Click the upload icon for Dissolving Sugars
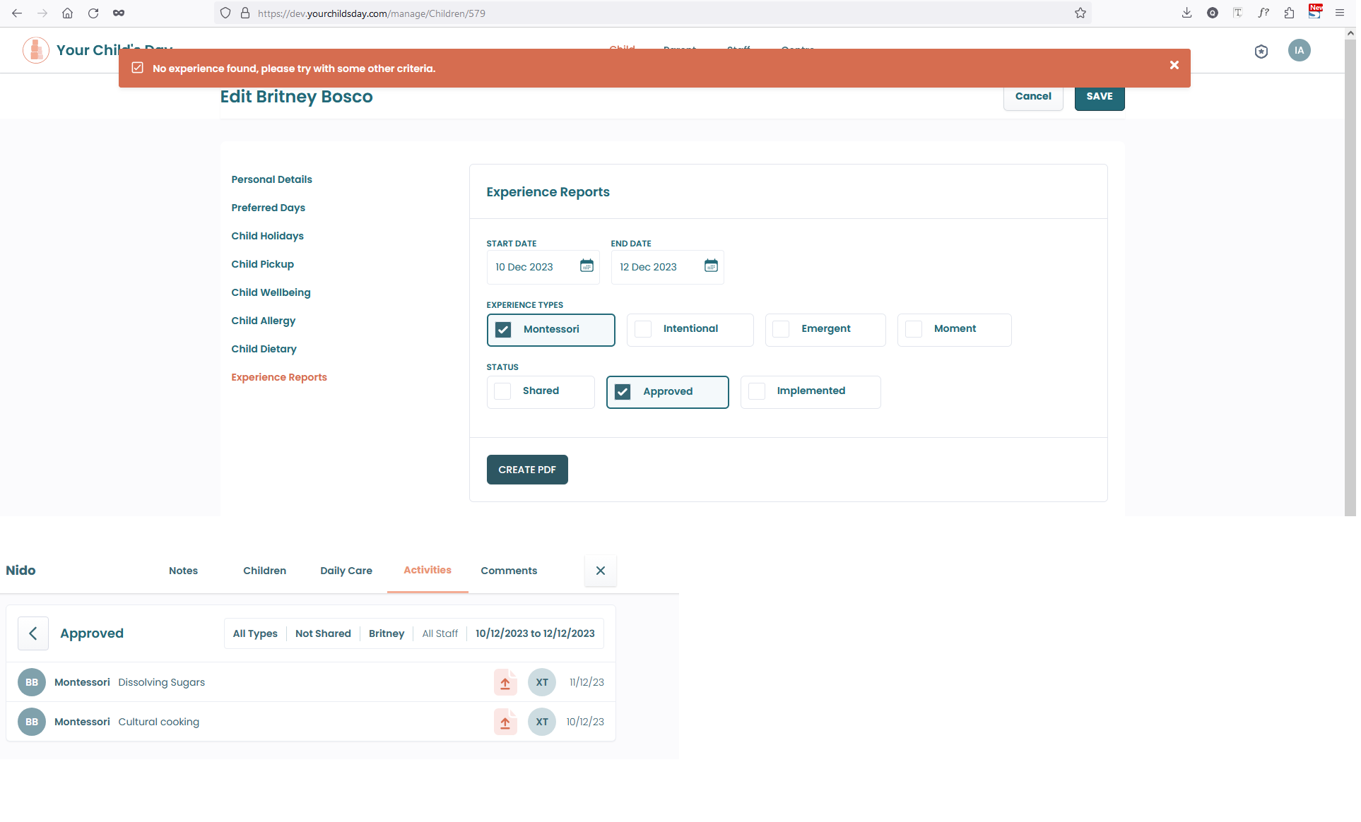 [x=505, y=683]
